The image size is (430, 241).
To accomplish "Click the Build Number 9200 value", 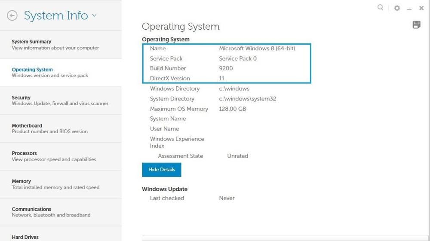I will 226,68.
